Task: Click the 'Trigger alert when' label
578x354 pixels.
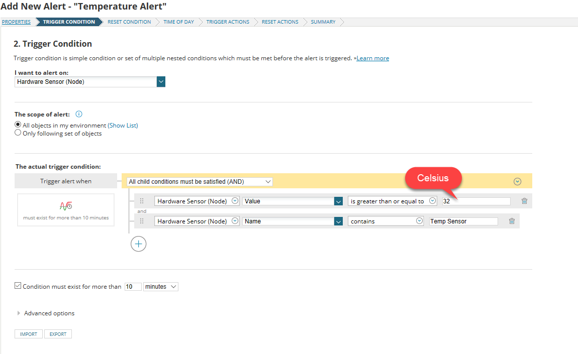Action: (x=66, y=181)
